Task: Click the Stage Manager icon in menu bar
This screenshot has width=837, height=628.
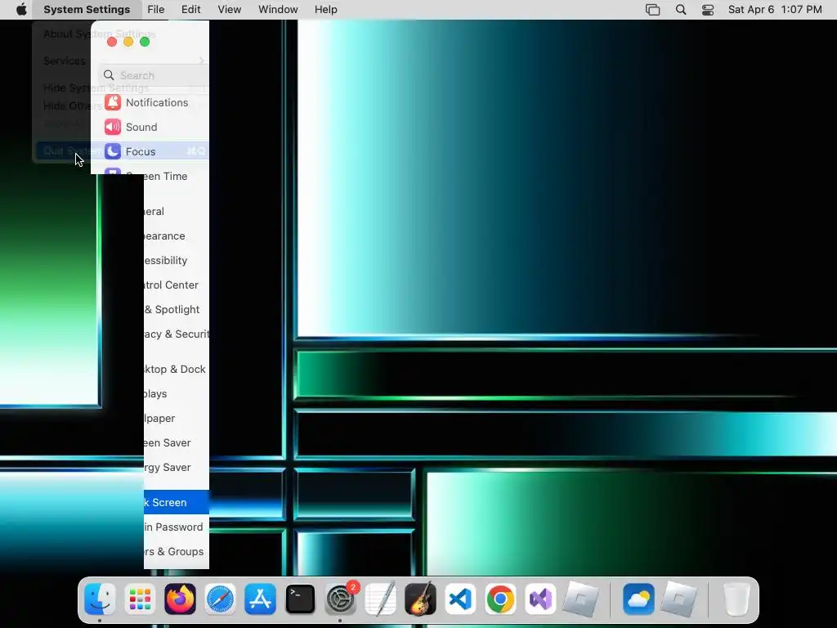Action: point(653,10)
